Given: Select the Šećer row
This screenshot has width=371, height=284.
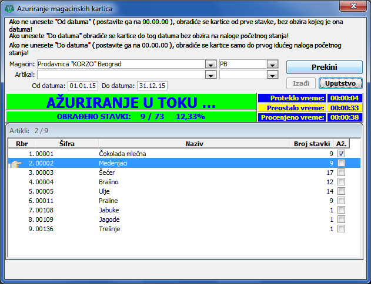Looking at the screenshot, I should point(184,173).
